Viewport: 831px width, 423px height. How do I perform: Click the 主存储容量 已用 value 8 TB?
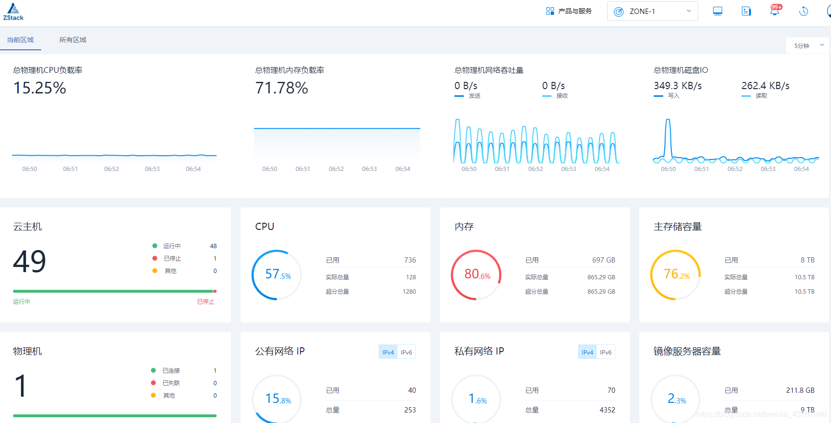(808, 260)
